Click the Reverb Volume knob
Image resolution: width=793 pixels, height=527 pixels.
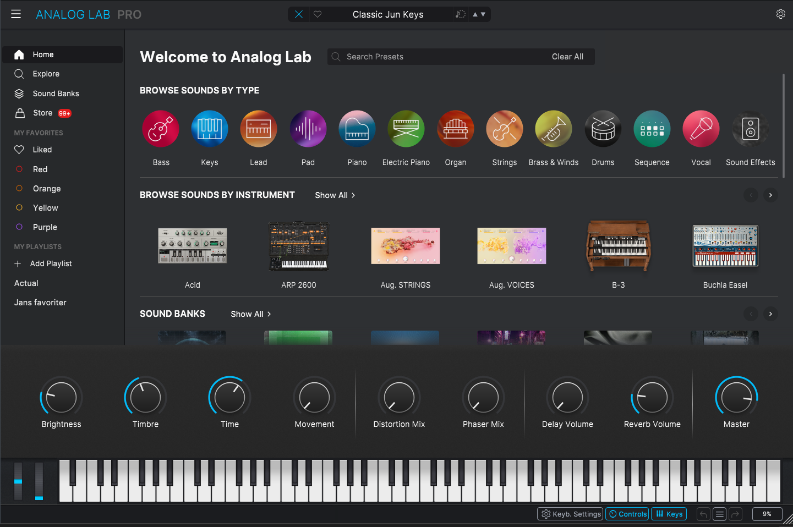(x=652, y=397)
